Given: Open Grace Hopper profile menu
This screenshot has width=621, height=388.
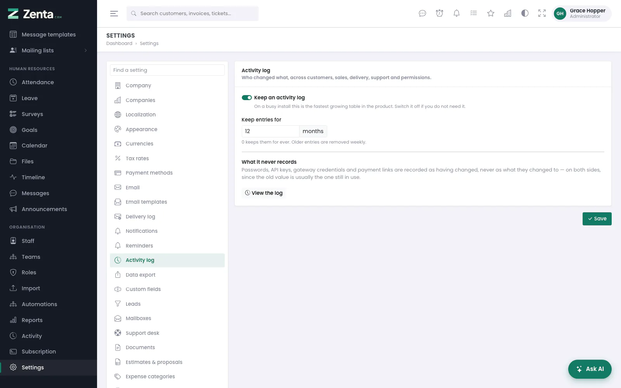Looking at the screenshot, I should (581, 14).
